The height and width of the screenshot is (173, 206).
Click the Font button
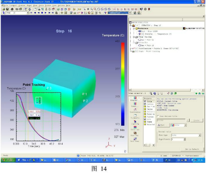(x=163, y=125)
